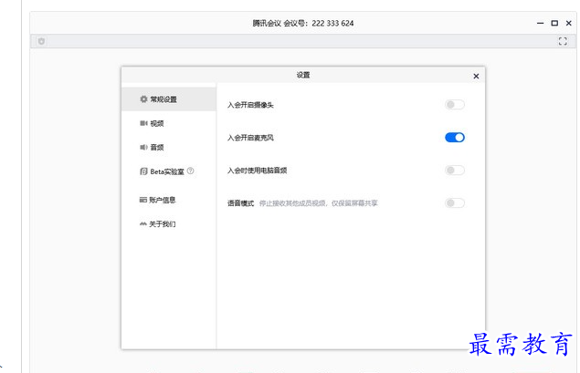Image resolution: width=580 pixels, height=373 pixels.
Task: Minimize the 腾讯会议 meeting window
Action: 540,24
